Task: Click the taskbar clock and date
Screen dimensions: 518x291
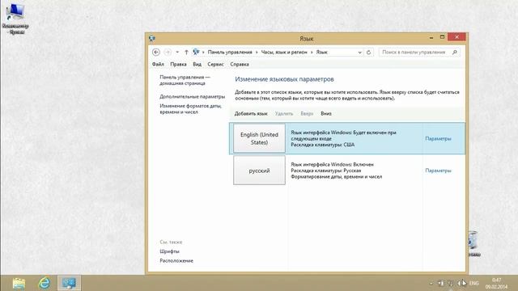Action: pos(496,284)
